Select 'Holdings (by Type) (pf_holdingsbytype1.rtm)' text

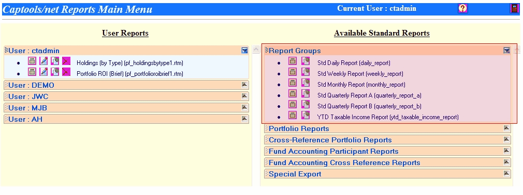pos(130,63)
